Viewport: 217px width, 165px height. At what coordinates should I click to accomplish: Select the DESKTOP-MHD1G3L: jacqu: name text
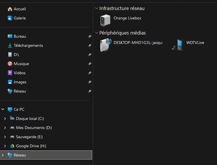point(138,43)
